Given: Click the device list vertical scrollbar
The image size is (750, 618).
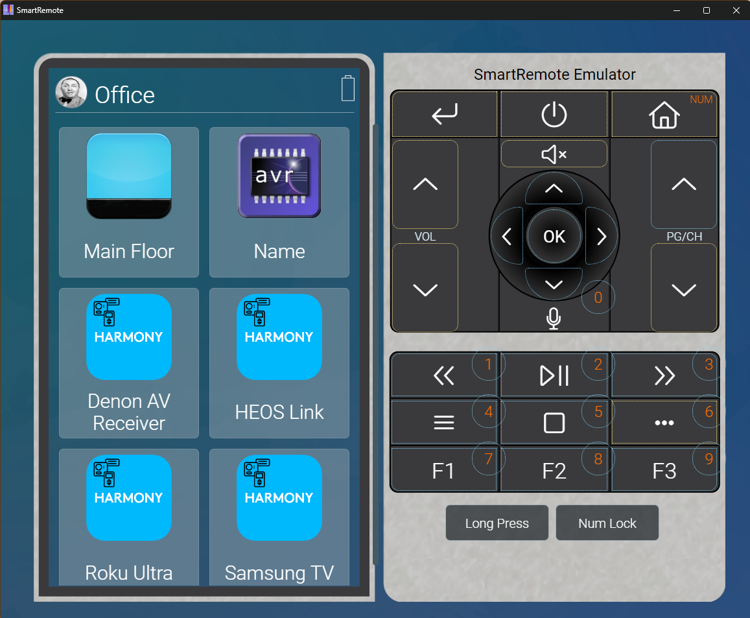Looking at the screenshot, I should coord(375,344).
